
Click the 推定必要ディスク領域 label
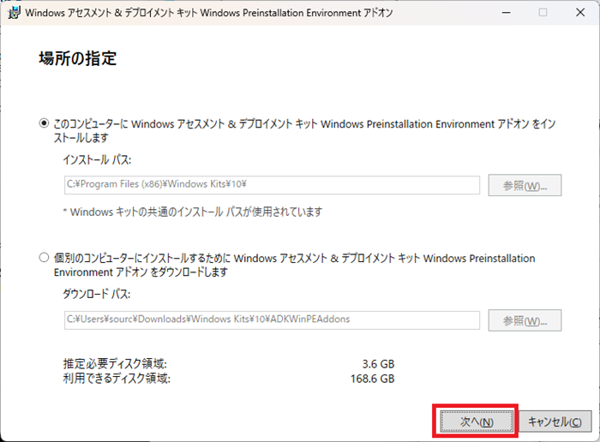pos(115,363)
